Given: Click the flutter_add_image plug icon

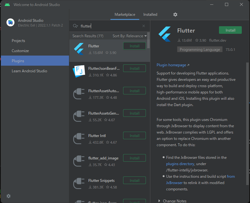Looking at the screenshot, I should 79,161.
